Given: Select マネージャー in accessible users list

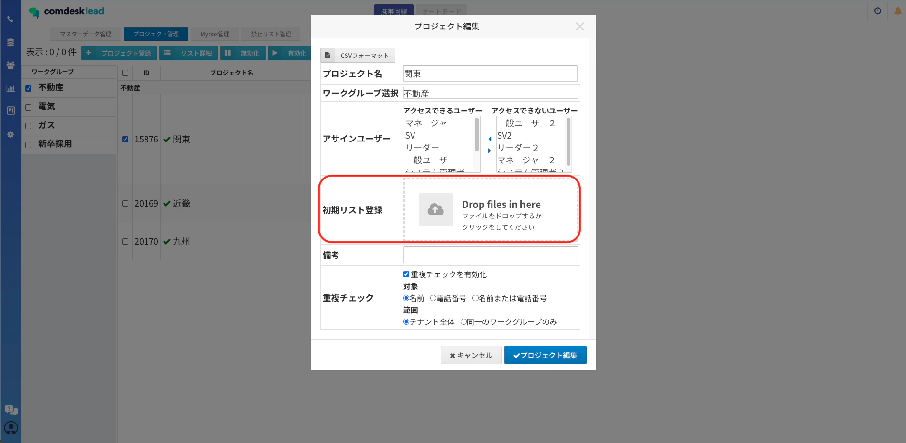Looking at the screenshot, I should click(x=431, y=123).
